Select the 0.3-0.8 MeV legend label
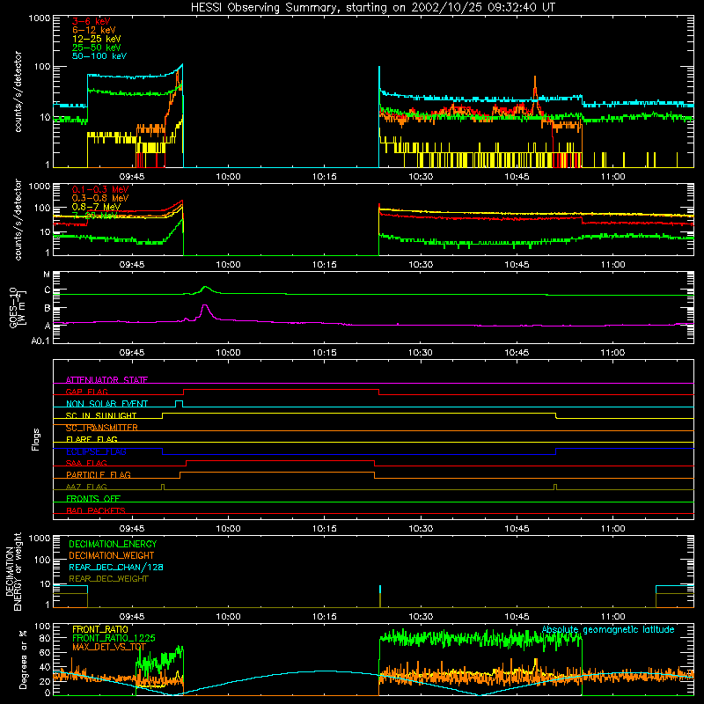This screenshot has width=704, height=704. (100, 198)
